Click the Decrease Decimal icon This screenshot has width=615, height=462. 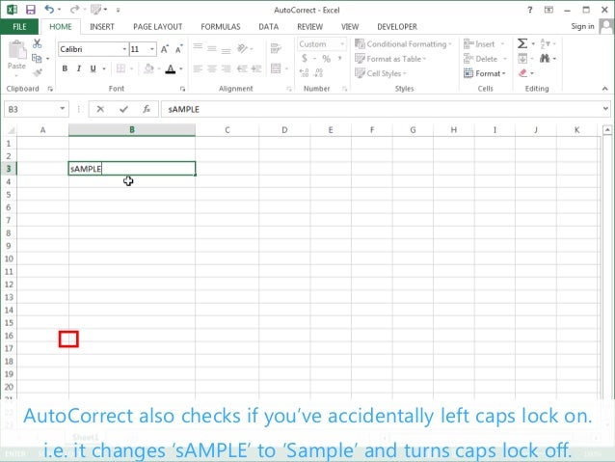(x=318, y=72)
